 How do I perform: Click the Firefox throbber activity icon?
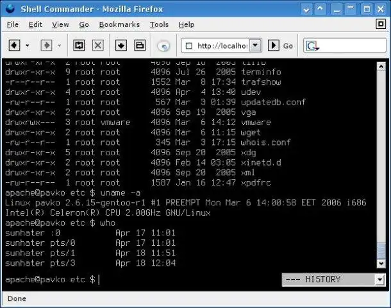(x=163, y=46)
